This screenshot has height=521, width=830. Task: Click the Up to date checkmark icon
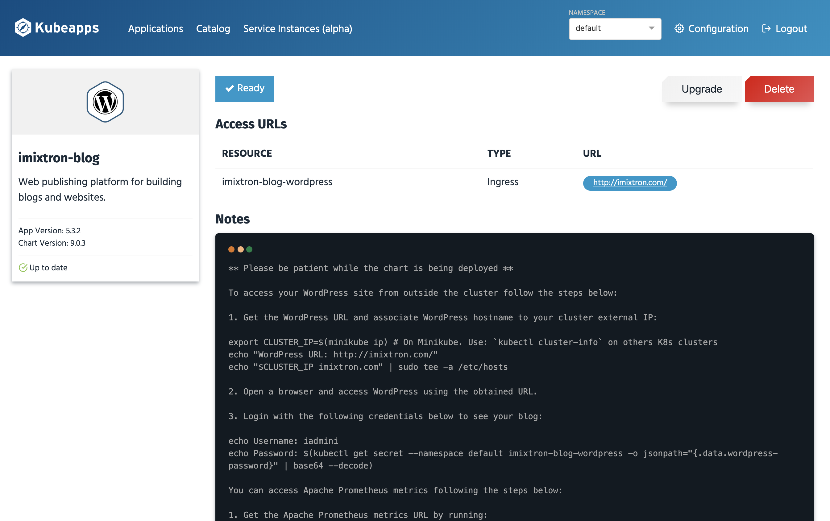click(23, 267)
